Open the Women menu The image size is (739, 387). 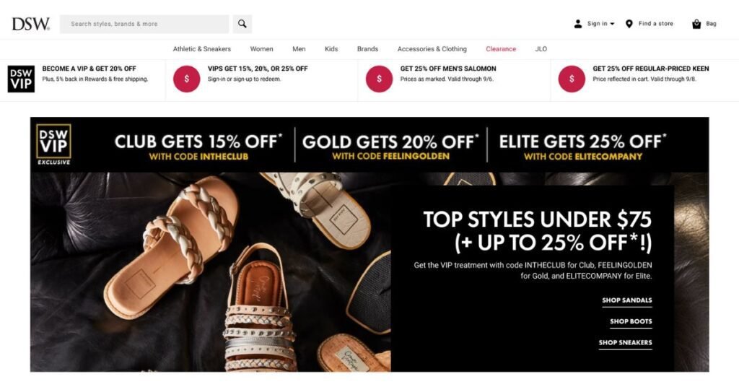point(261,49)
